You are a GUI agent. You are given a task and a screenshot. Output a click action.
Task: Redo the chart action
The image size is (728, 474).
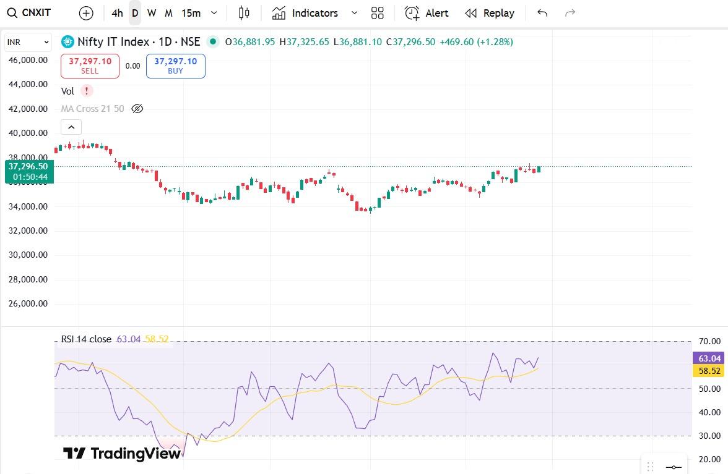tap(570, 14)
